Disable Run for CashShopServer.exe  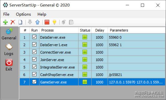(x=34, y=74)
